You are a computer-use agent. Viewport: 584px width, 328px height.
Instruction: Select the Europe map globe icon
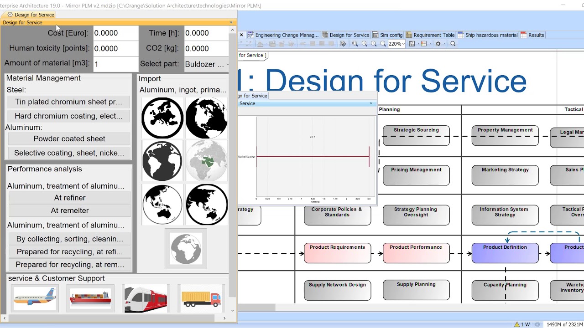coord(162,118)
